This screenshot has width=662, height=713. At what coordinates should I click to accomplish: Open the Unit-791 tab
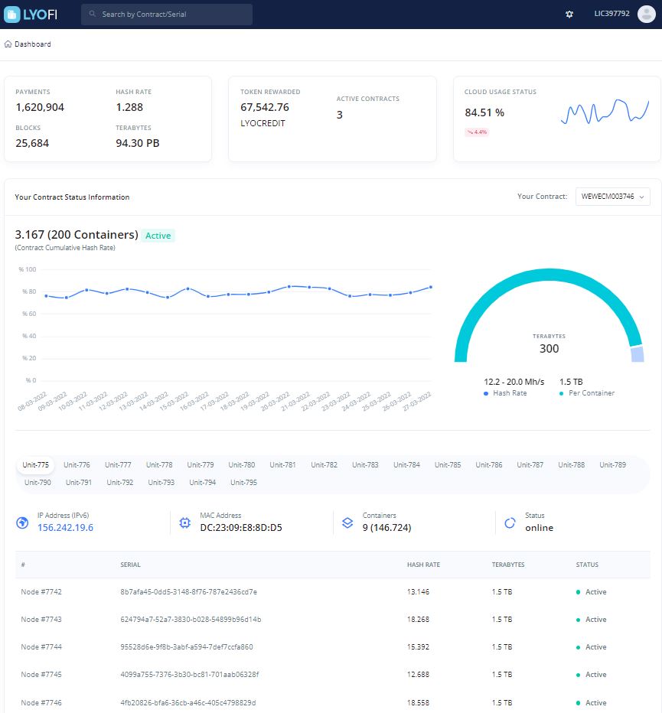coord(79,483)
